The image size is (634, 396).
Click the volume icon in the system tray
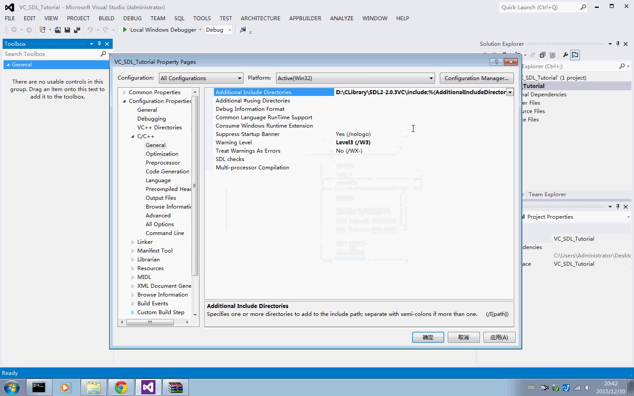pyautogui.click(x=588, y=388)
